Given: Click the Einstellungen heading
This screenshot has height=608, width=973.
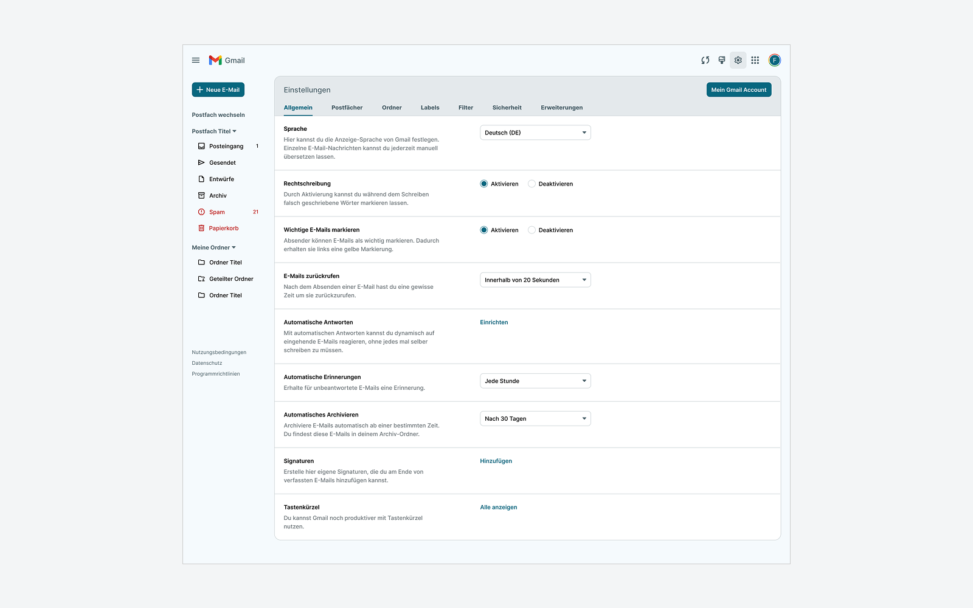Looking at the screenshot, I should click(x=307, y=90).
